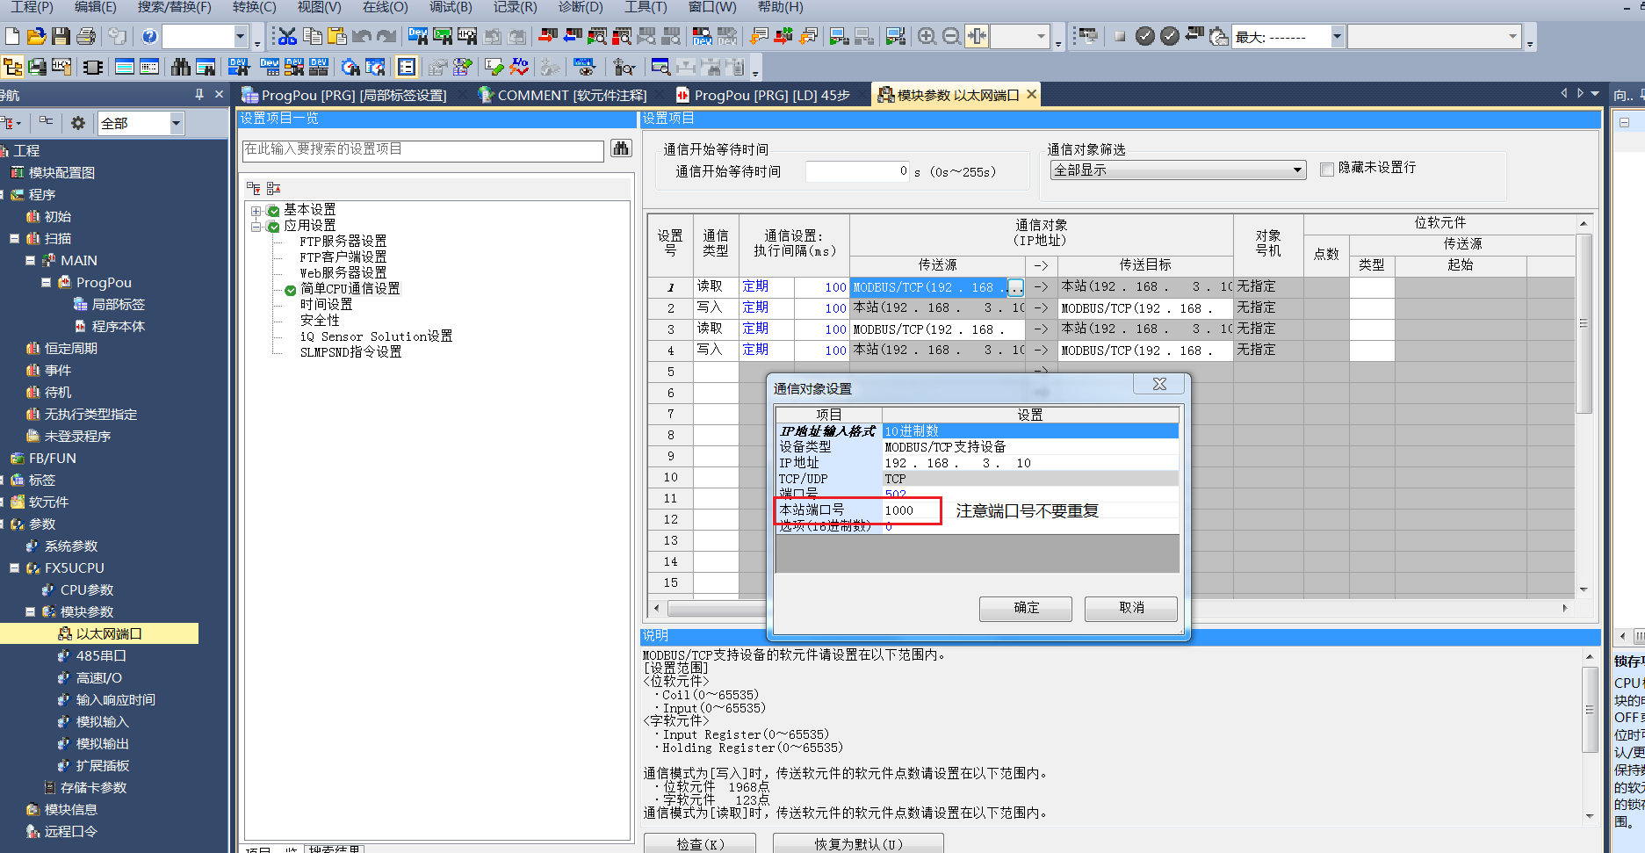1645x853 pixels.
Task: Click the 取消 button in dialog
Action: tap(1130, 608)
